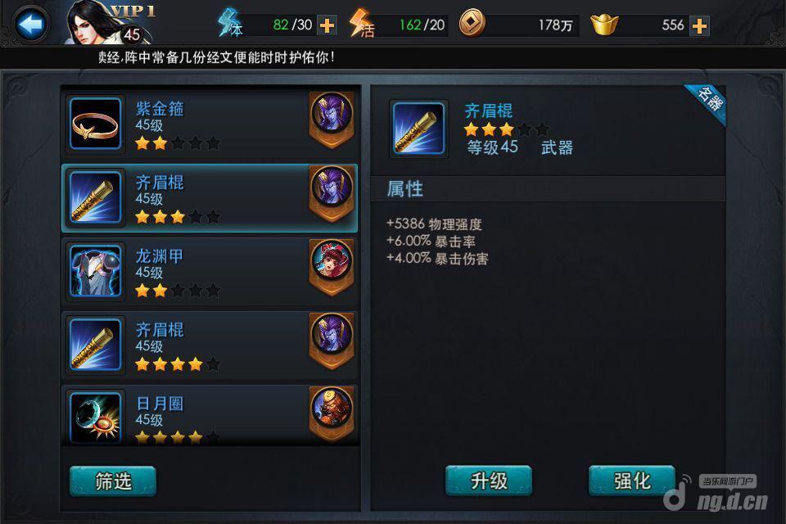The image size is (786, 524).
Task: Click the energy lightning icon beside 162/20
Action: click(361, 24)
